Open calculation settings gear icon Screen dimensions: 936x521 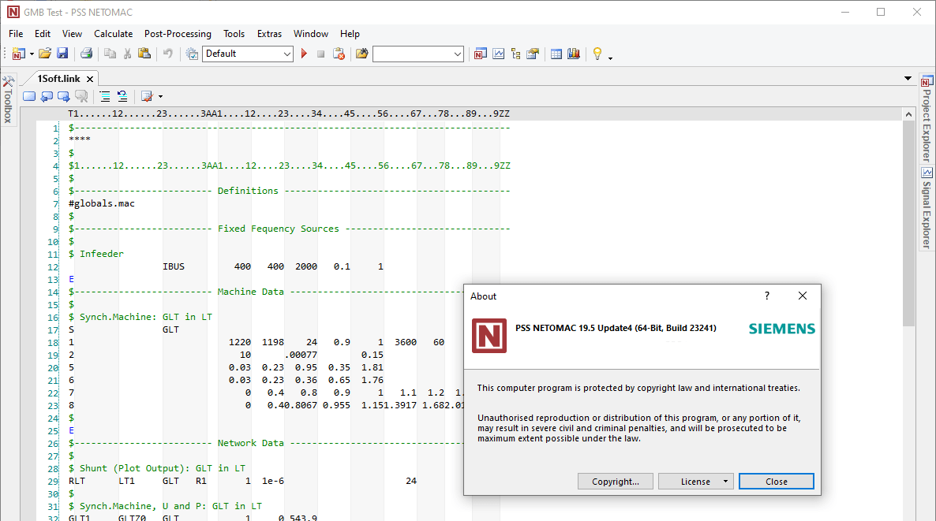click(x=192, y=54)
